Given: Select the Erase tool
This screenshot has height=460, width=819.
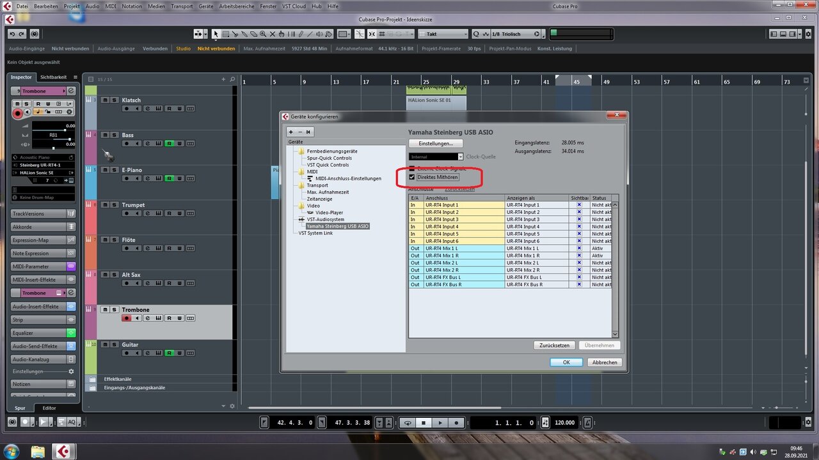Looking at the screenshot, I should point(253,34).
